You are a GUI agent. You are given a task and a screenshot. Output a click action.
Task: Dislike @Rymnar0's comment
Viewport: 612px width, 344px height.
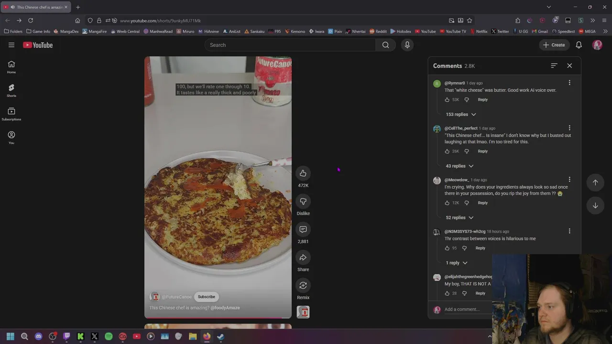coord(467,99)
